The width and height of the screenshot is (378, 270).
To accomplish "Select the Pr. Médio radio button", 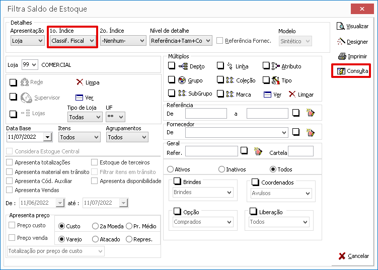I will coord(129,226).
